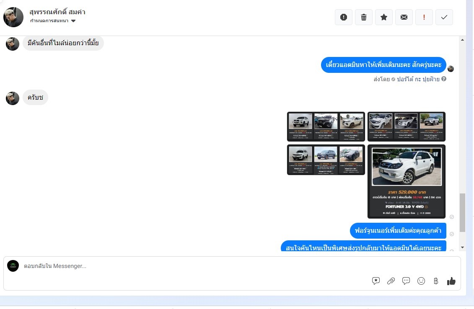
Task: Click customer avatar beside 'ครับช' message
Action: point(13,98)
